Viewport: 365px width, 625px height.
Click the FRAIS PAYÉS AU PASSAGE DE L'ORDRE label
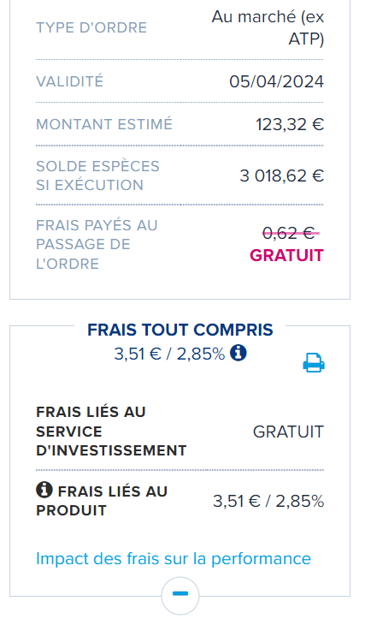coord(97,244)
